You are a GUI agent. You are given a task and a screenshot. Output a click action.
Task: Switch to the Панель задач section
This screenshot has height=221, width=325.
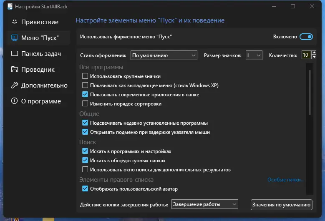38,54
